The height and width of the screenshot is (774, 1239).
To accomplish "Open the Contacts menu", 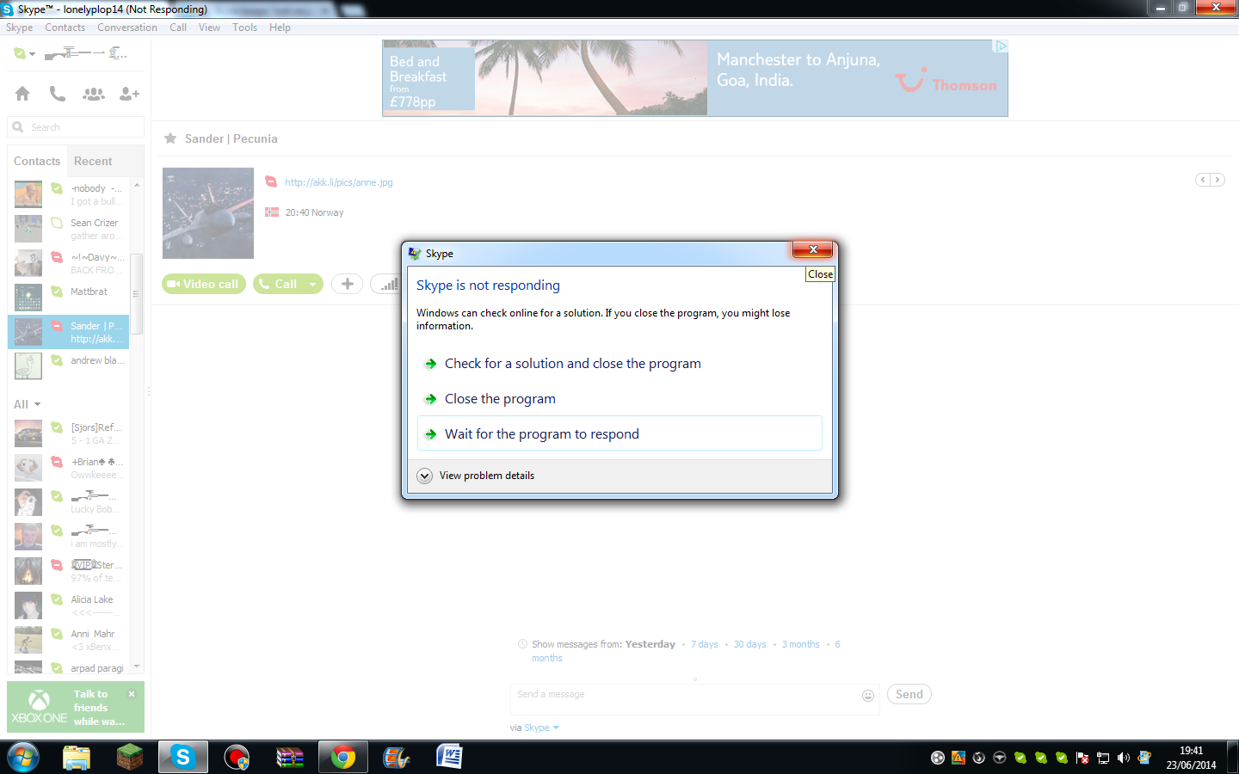I will pos(65,28).
